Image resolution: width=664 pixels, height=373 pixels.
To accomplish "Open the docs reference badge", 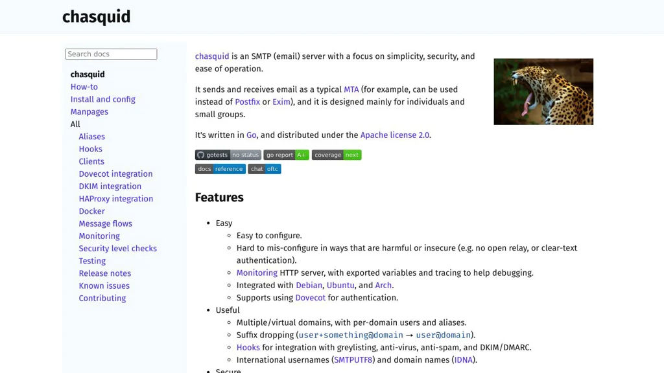I will point(220,169).
